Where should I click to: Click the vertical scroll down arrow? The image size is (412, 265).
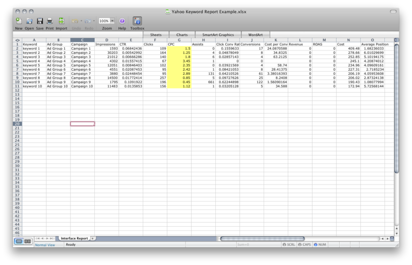pos(397,233)
